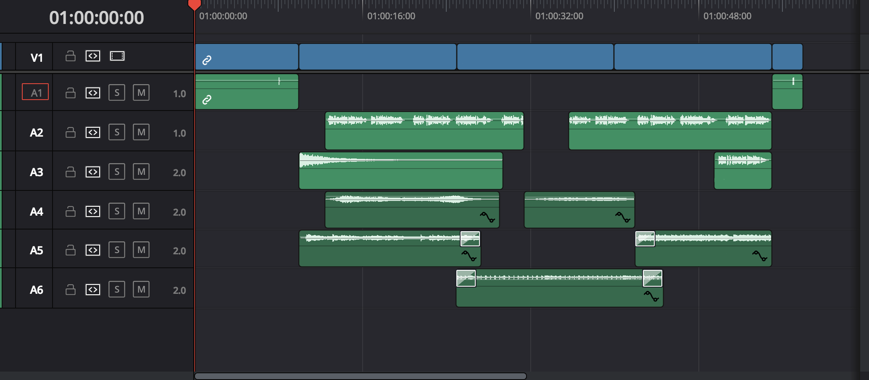869x380 pixels.
Task: Select fade-out handle on first A5 clip
Action: pyautogui.click(x=470, y=239)
